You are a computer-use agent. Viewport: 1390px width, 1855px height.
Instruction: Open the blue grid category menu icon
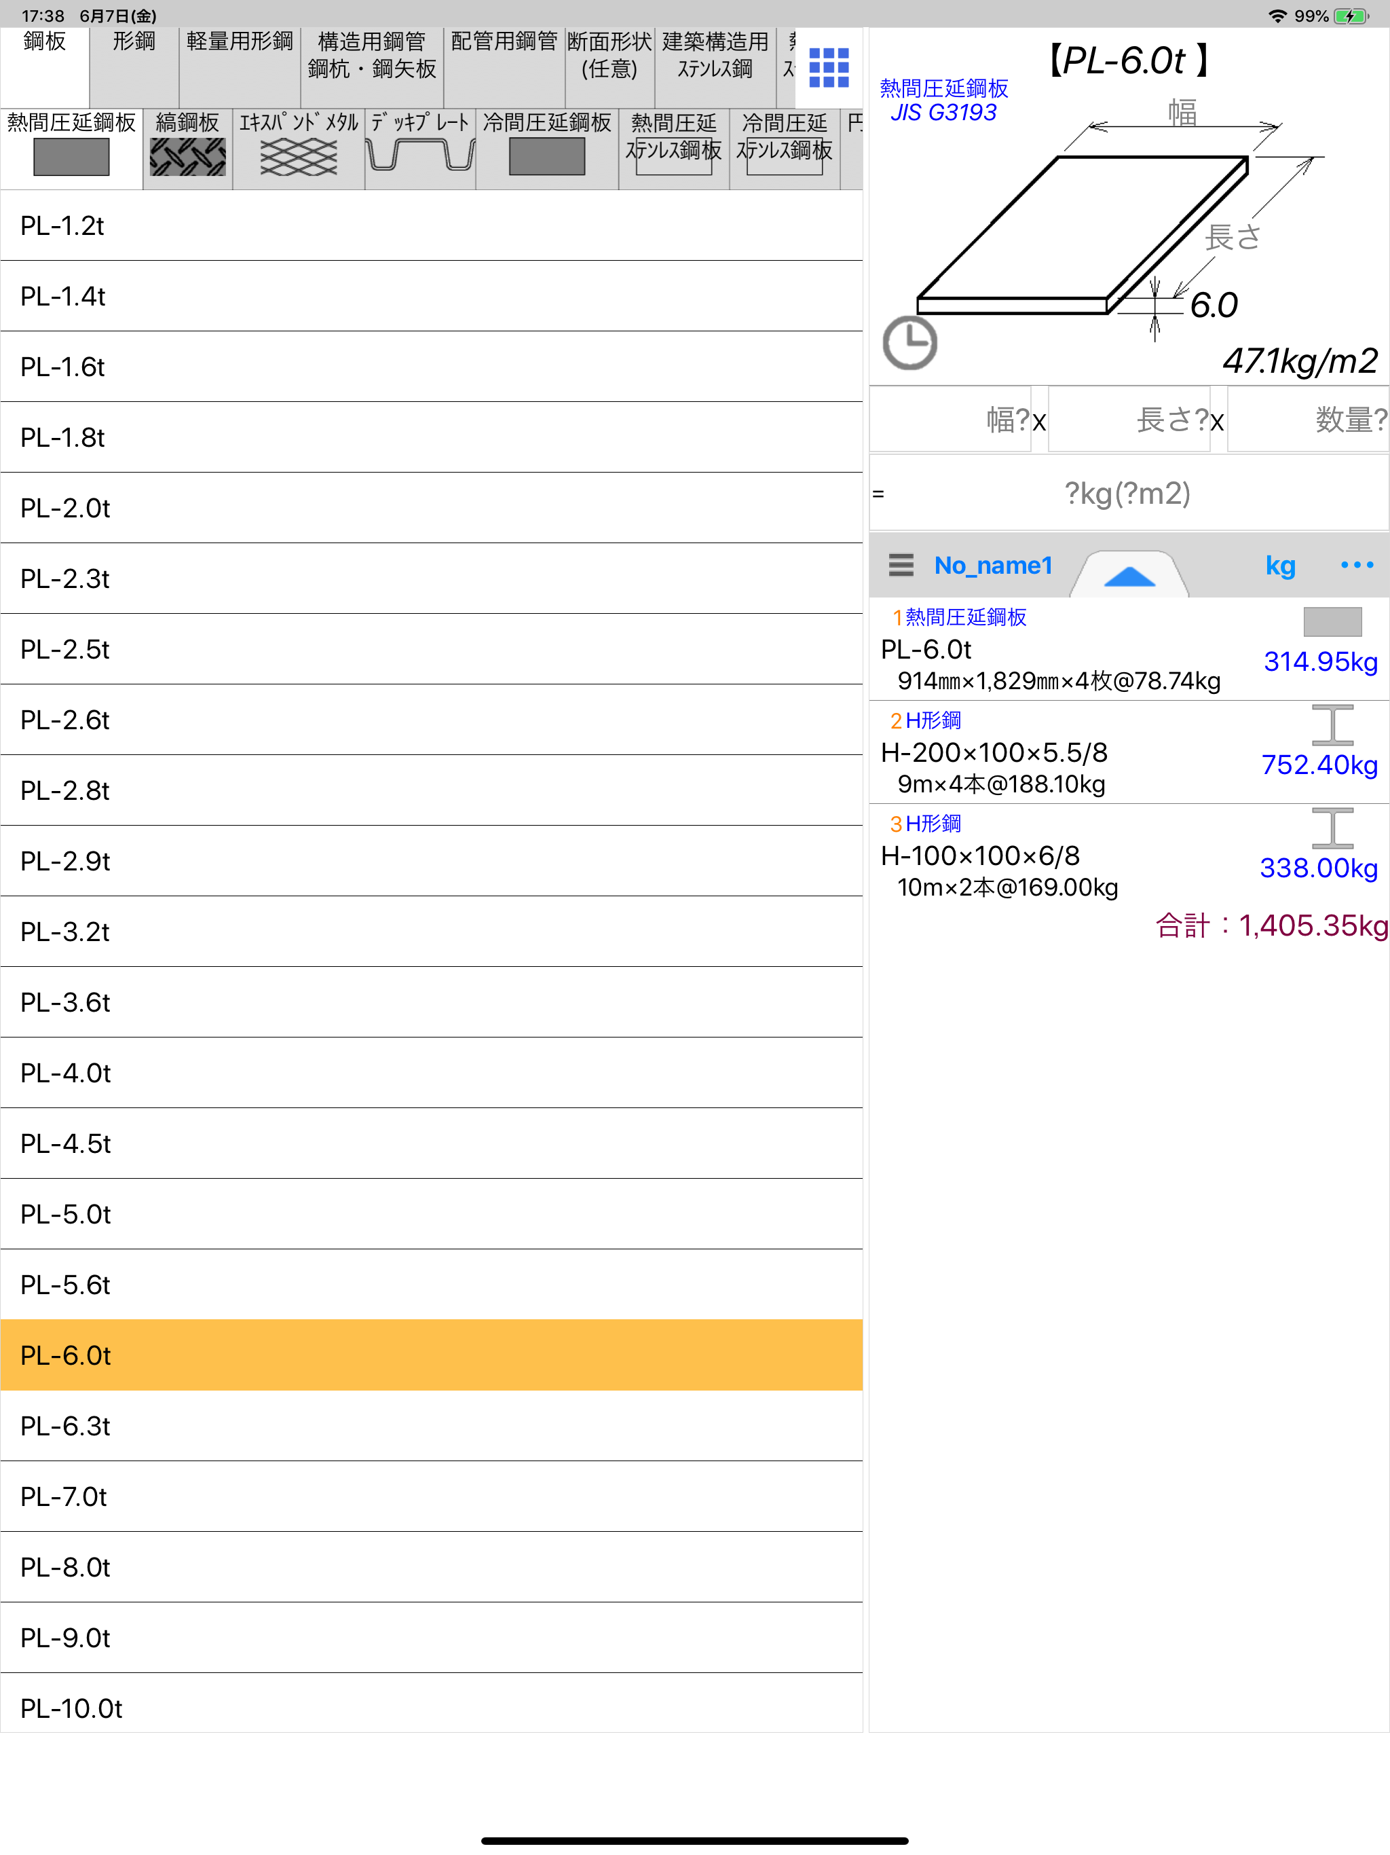coord(828,68)
